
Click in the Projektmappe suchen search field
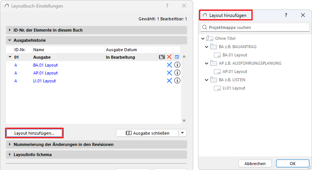(257, 27)
